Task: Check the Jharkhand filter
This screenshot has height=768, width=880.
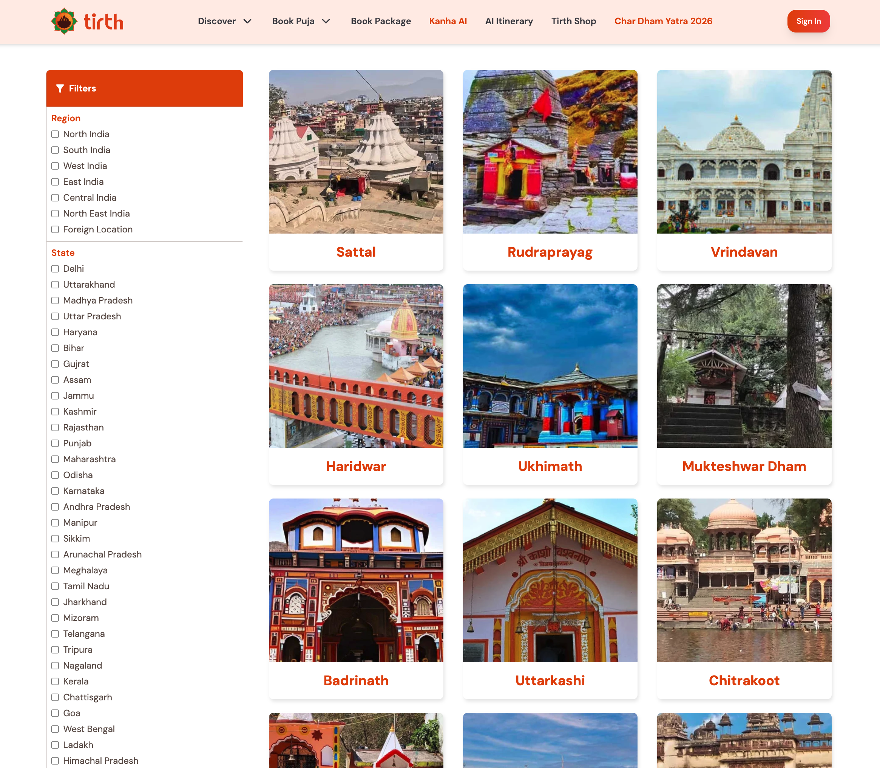Action: coord(55,602)
